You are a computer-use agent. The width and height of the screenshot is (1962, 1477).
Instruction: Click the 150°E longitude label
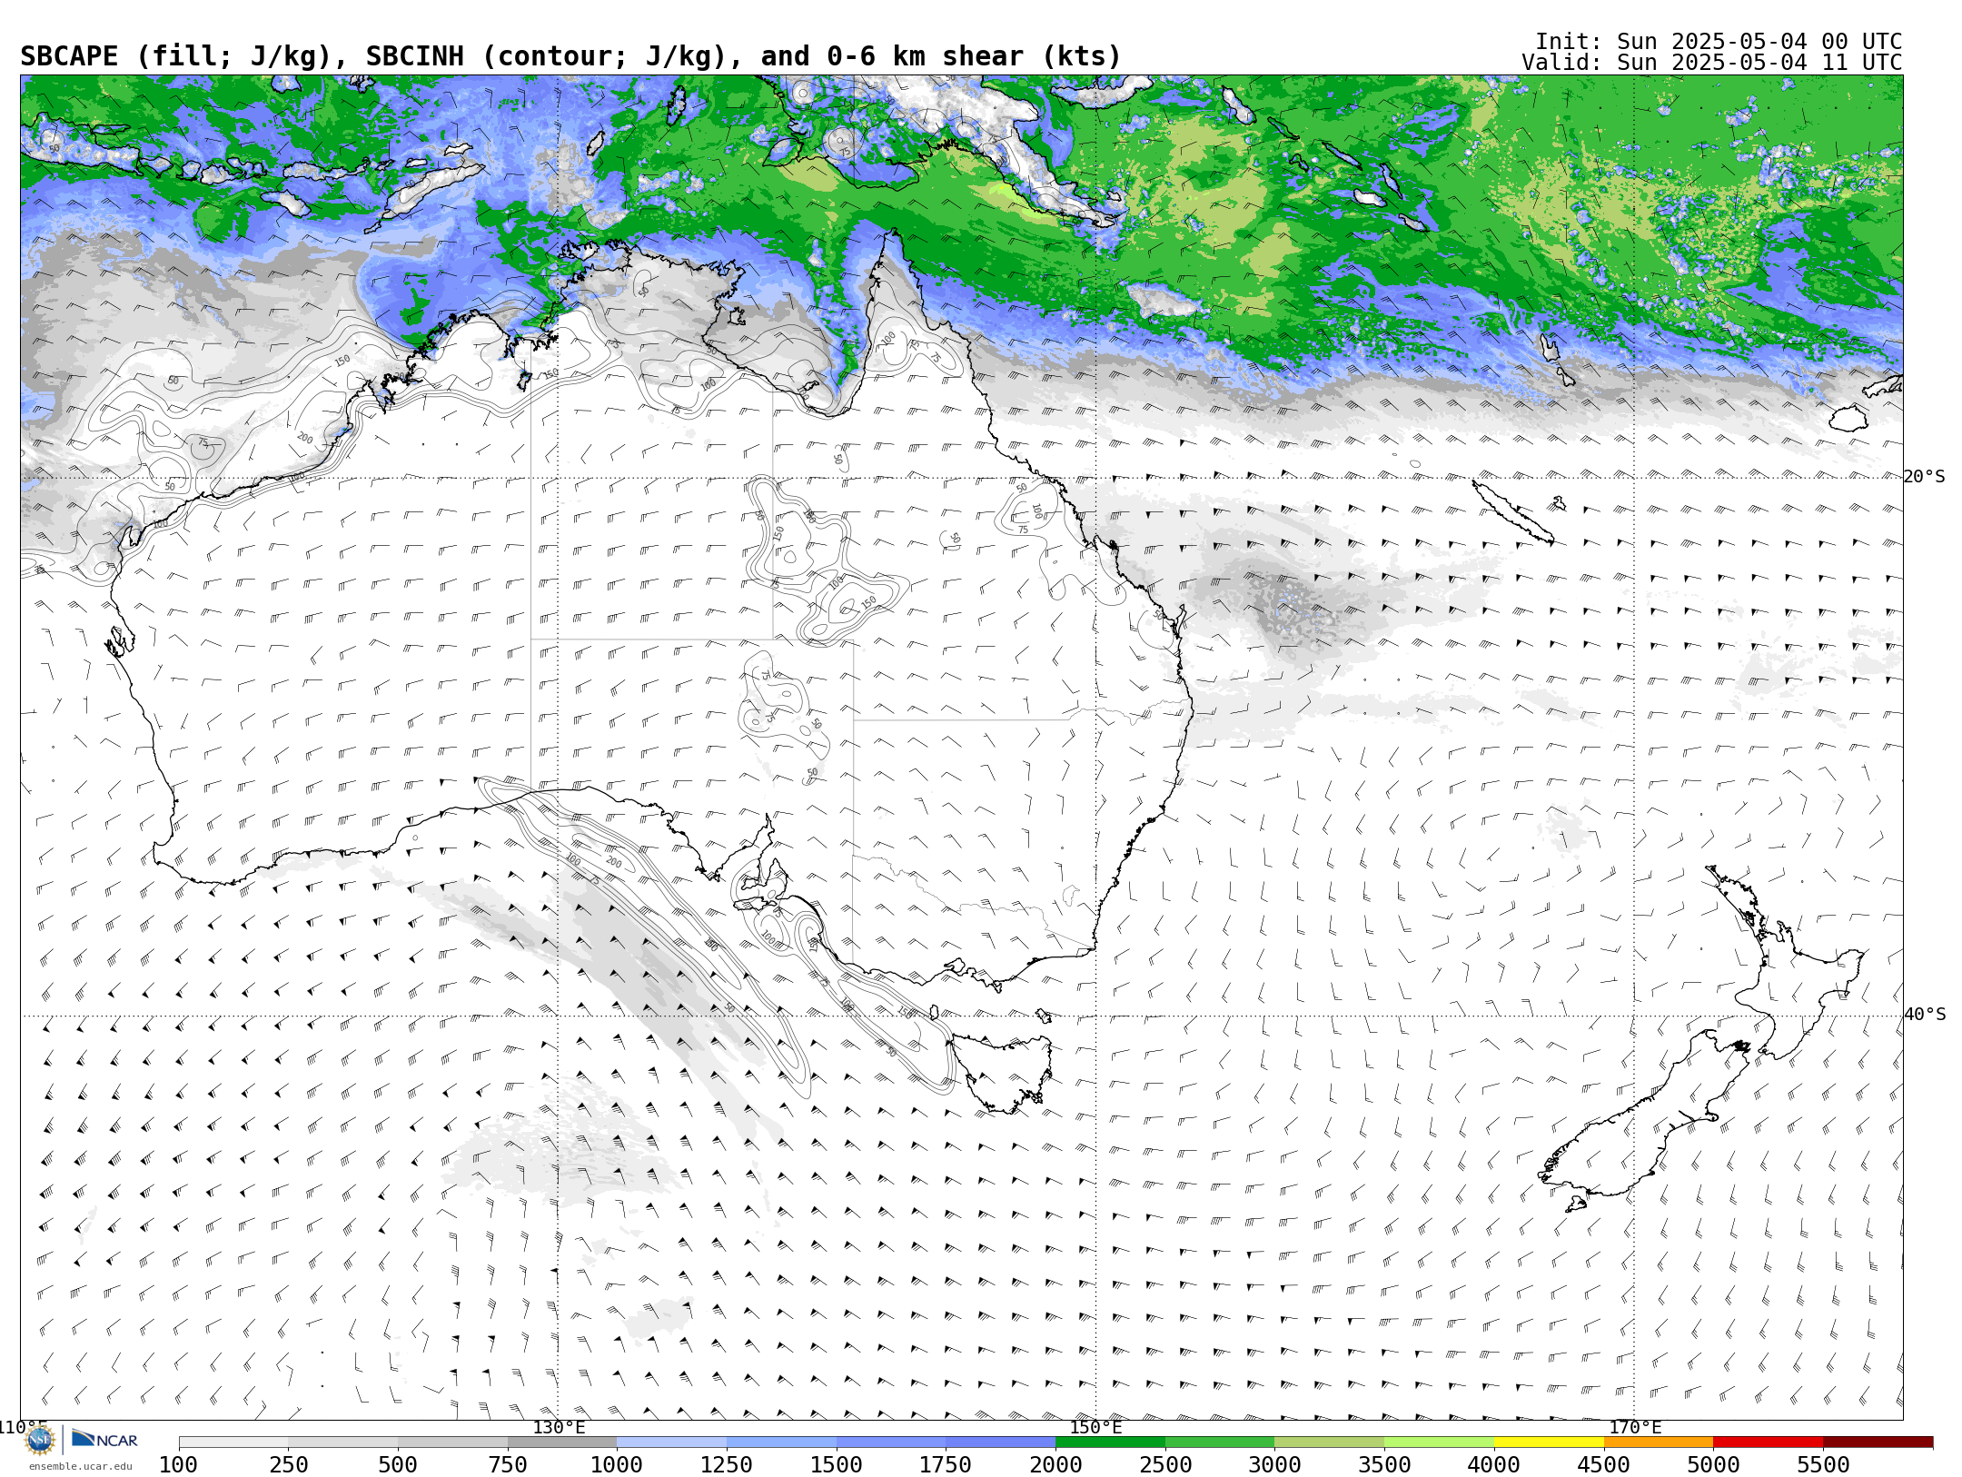coord(1095,1427)
